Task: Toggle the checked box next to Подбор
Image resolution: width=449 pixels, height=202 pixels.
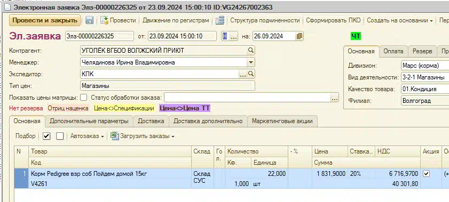Action: pos(46,136)
